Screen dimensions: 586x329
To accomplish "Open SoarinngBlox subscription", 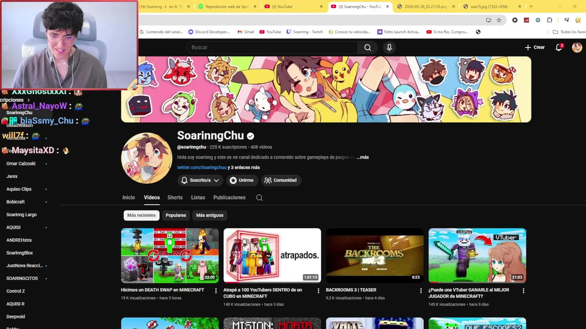I will pos(20,253).
